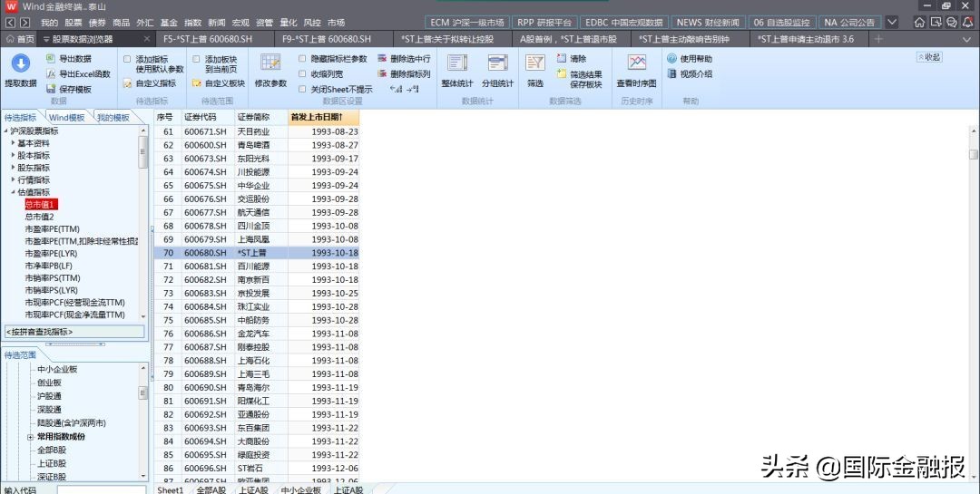Click the 使用帮助 help icon

coord(671,59)
